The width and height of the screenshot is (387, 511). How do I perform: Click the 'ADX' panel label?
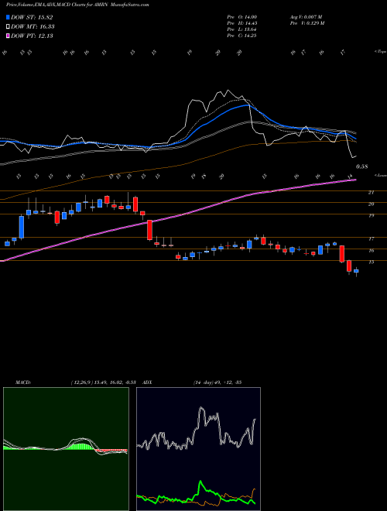pos(148,382)
